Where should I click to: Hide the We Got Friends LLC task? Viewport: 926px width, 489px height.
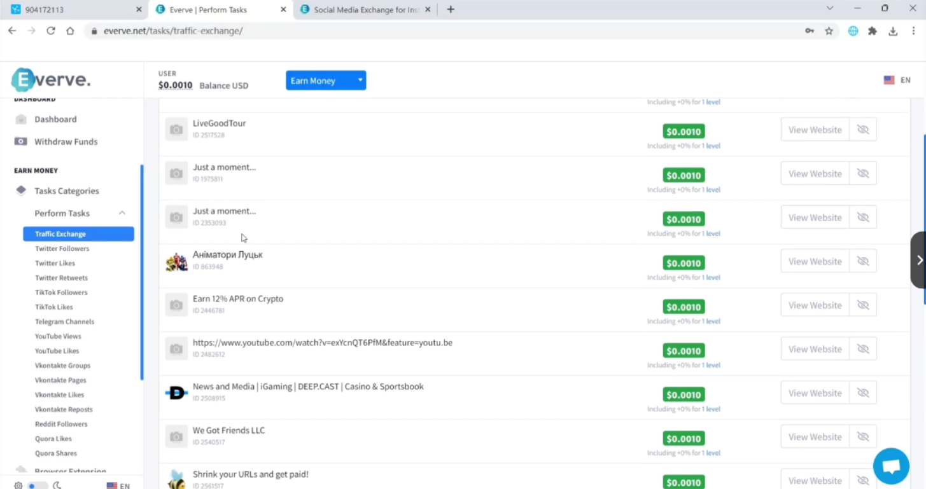(863, 437)
